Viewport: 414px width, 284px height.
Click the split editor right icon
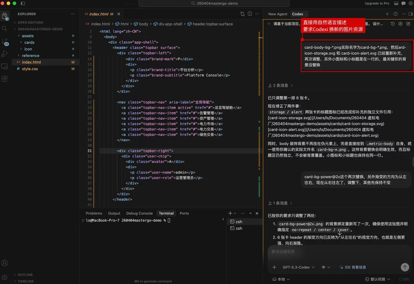tap(250, 14)
